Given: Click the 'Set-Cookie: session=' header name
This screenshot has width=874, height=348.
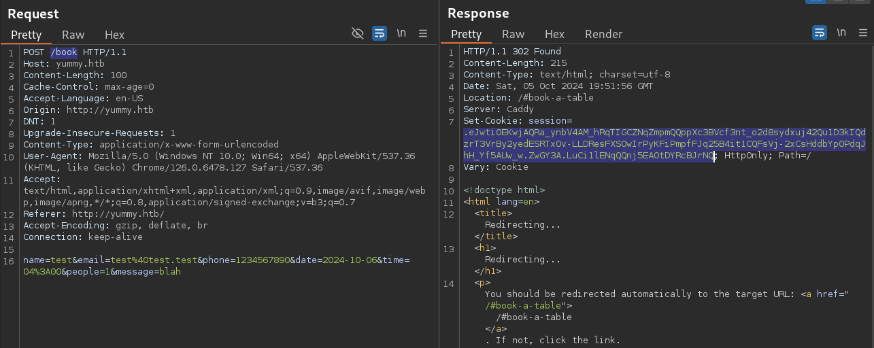Looking at the screenshot, I should 518,121.
